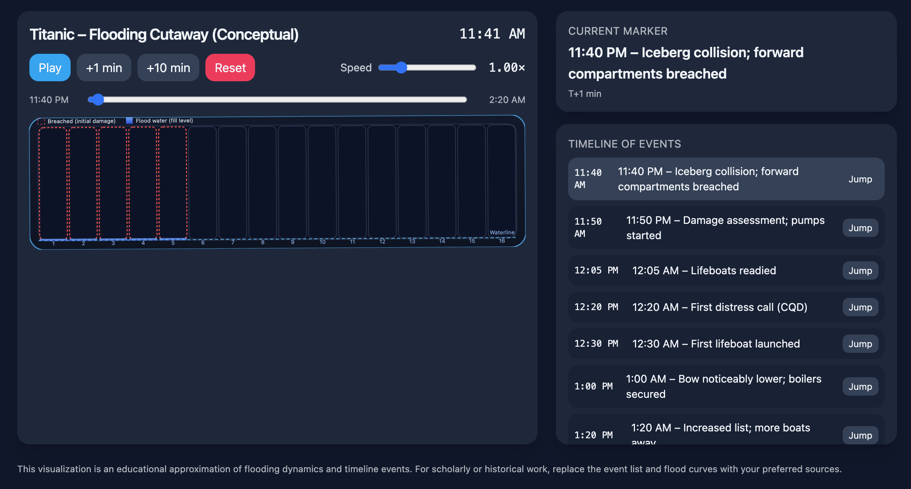Jump to the First distress call event
This screenshot has height=489, width=911.
[x=860, y=307]
